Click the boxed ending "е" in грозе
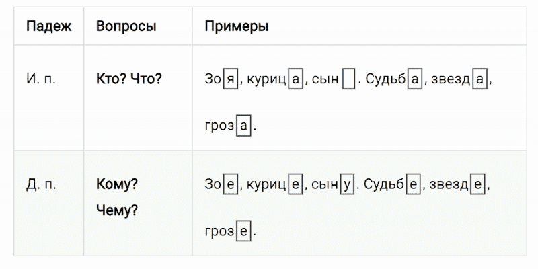Image resolution: width=538 pixels, height=269 pixels. [x=244, y=231]
